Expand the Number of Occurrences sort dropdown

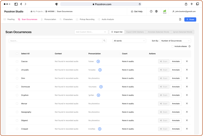click(x=175, y=41)
